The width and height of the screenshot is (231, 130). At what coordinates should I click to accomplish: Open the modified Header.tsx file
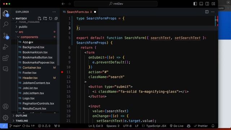click(x=30, y=78)
